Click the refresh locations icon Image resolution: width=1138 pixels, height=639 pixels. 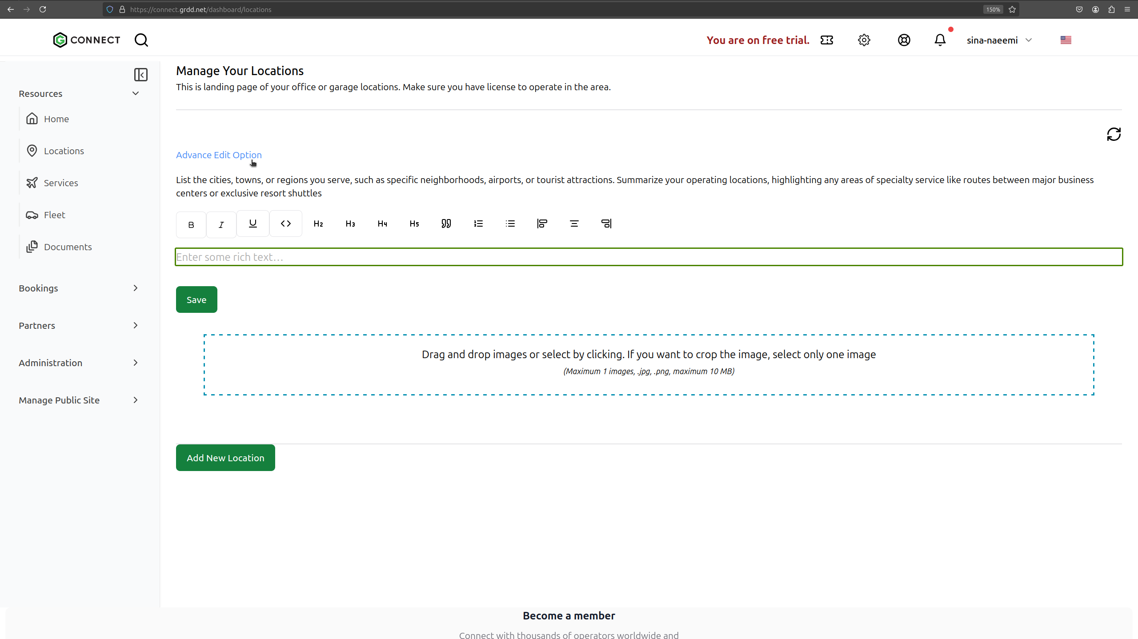(1114, 134)
